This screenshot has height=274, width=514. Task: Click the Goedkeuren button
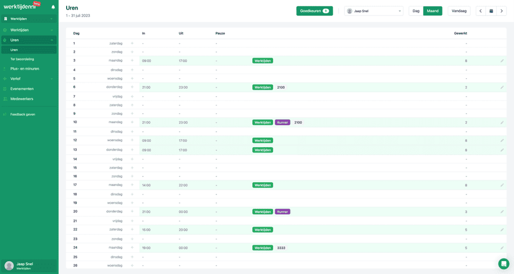[315, 11]
